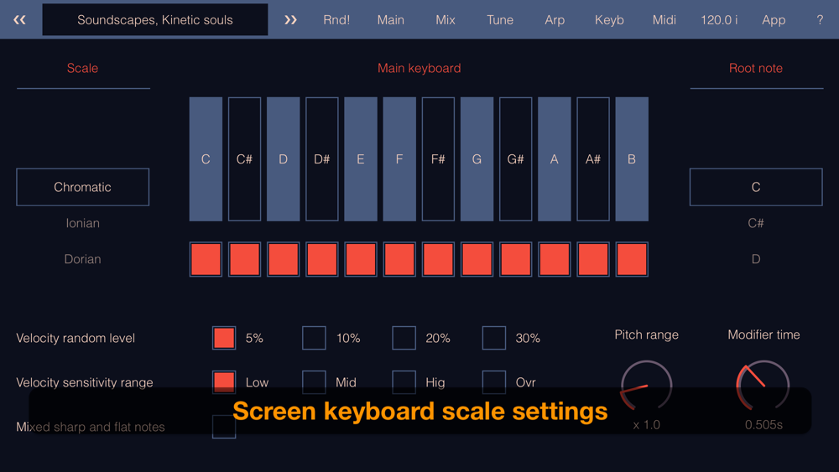Open the Chromatic scale selector
Screen dimensions: 839x472
[83, 187]
